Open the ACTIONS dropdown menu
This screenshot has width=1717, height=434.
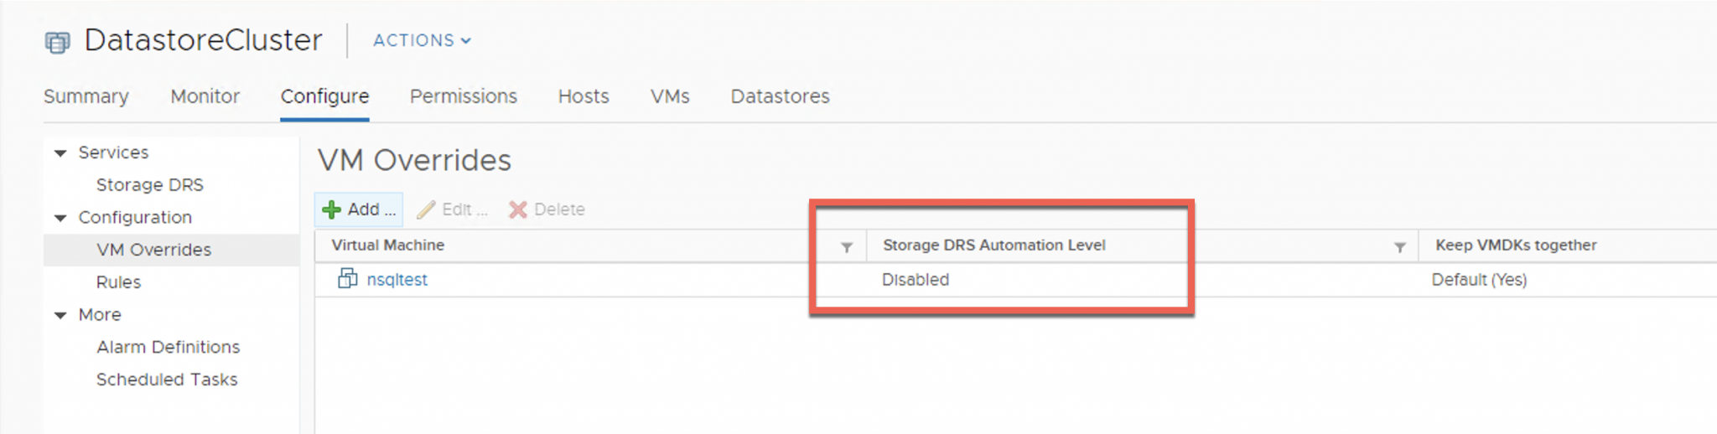tap(422, 40)
